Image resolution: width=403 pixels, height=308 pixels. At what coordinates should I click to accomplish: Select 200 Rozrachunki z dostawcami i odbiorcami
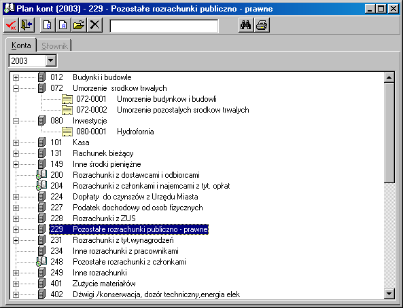125,175
